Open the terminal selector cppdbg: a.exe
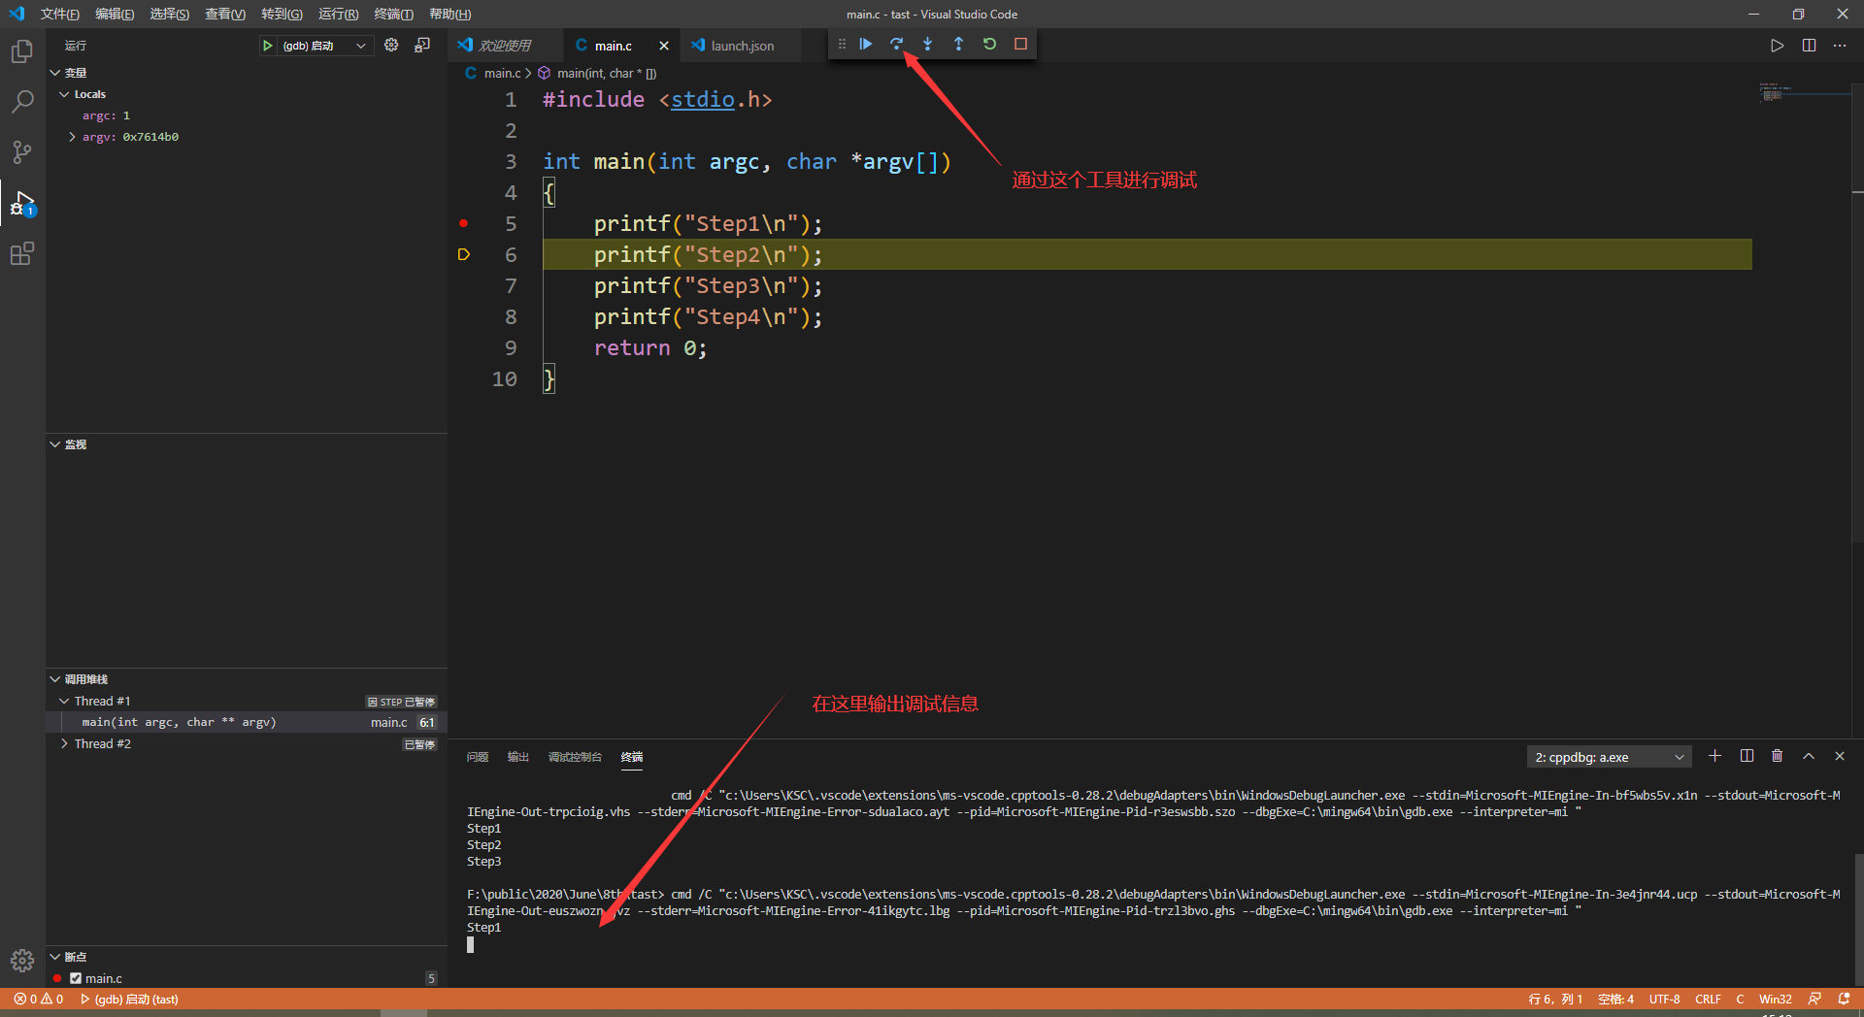The height and width of the screenshot is (1017, 1864). click(1609, 757)
